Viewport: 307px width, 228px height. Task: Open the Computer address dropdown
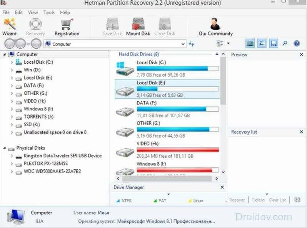[x=183, y=44]
